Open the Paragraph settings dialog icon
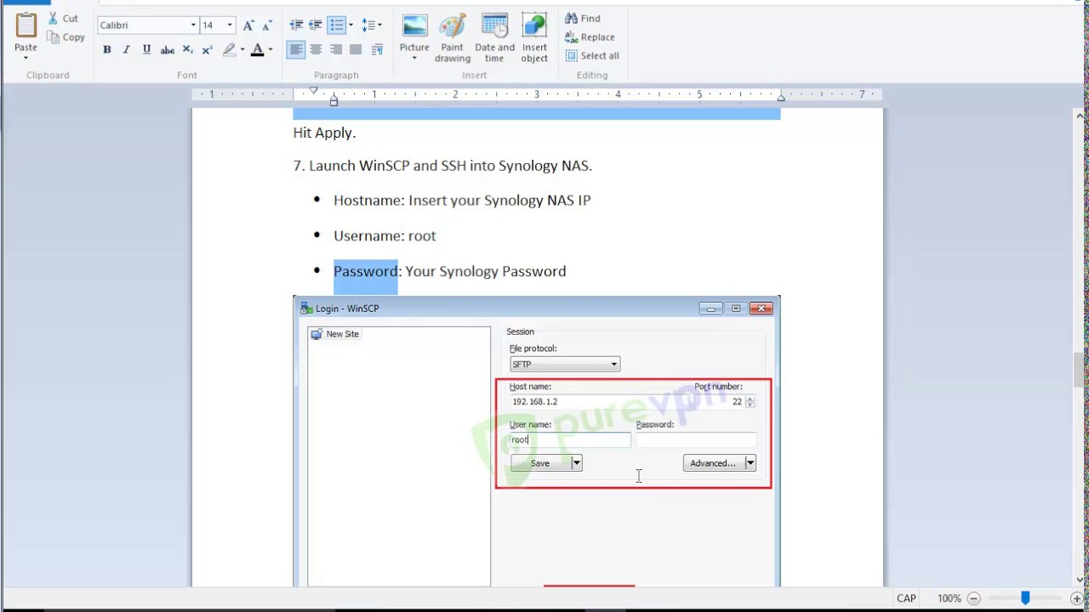 (x=377, y=50)
